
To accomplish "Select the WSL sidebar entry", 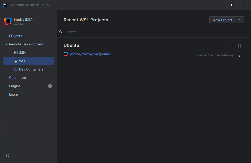I will pyautogui.click(x=23, y=61).
